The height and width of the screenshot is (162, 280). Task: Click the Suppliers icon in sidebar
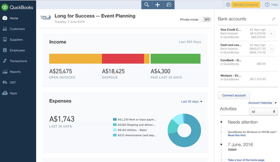click(x=5, y=39)
